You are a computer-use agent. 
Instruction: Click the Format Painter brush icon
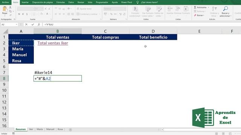pyautogui.click(x=10, y=15)
